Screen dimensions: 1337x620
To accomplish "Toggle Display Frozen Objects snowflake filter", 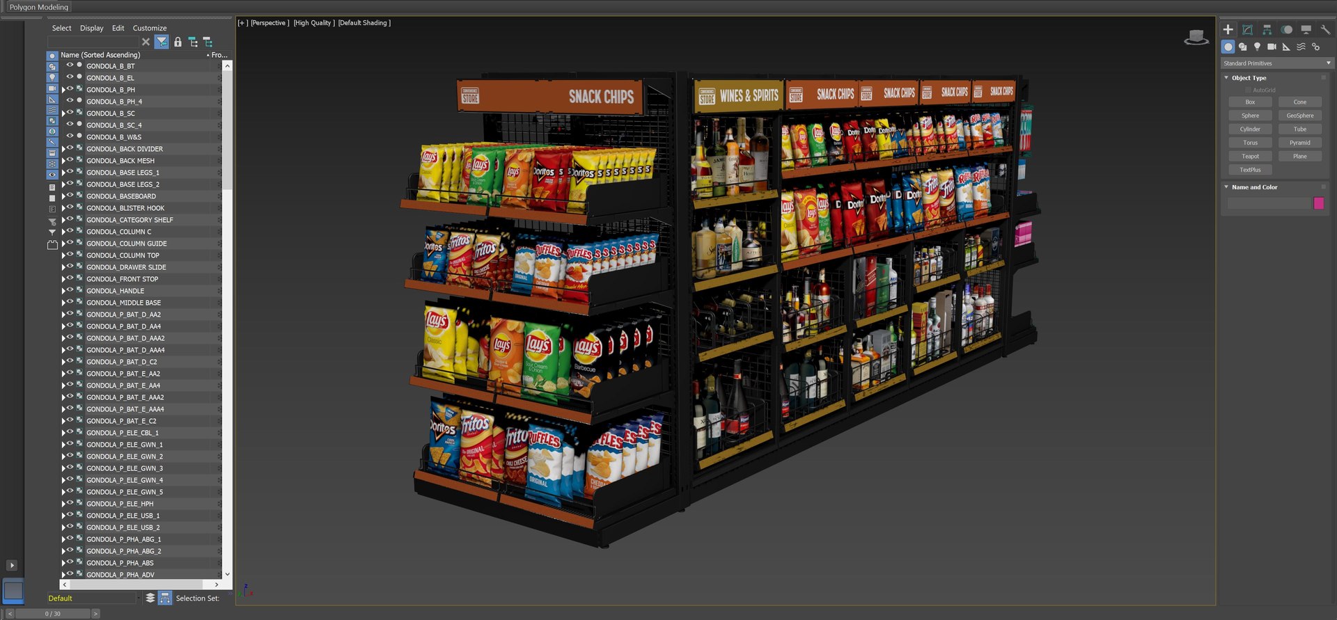I will (x=52, y=164).
